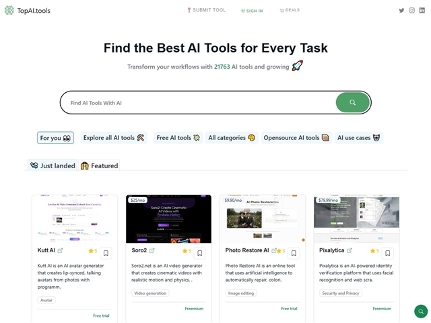
Task: Click the star rating on Photo Restore AI
Action: coord(281,251)
